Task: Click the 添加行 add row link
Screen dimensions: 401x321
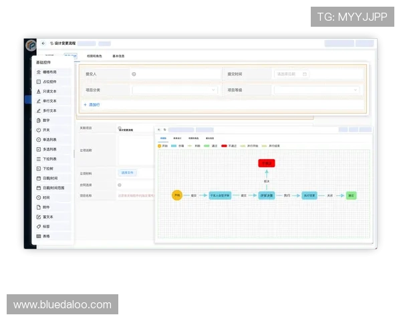Action: [x=92, y=105]
